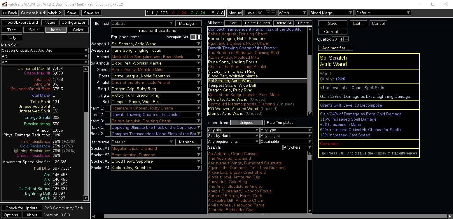
Task: Select the Uniques import source
Action: [246, 123]
